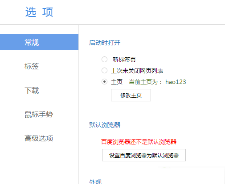Open the 常规 settings tab

coord(39,42)
